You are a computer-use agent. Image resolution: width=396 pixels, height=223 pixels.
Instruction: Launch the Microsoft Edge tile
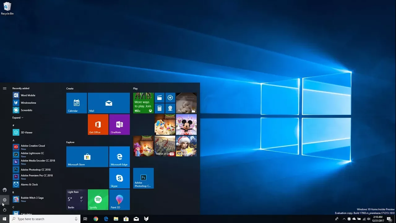pos(119,157)
